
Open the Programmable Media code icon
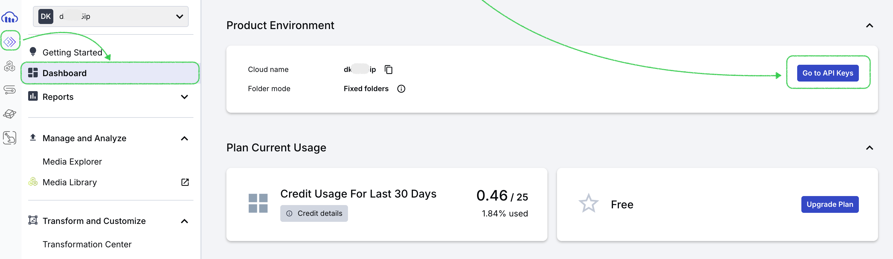(10, 42)
